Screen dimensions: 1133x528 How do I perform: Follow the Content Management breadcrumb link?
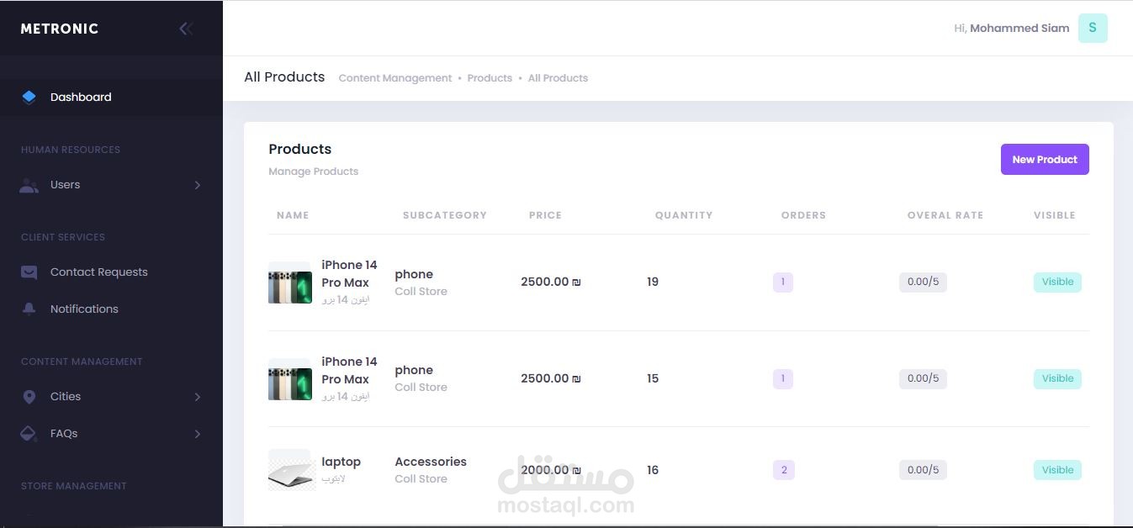point(394,78)
